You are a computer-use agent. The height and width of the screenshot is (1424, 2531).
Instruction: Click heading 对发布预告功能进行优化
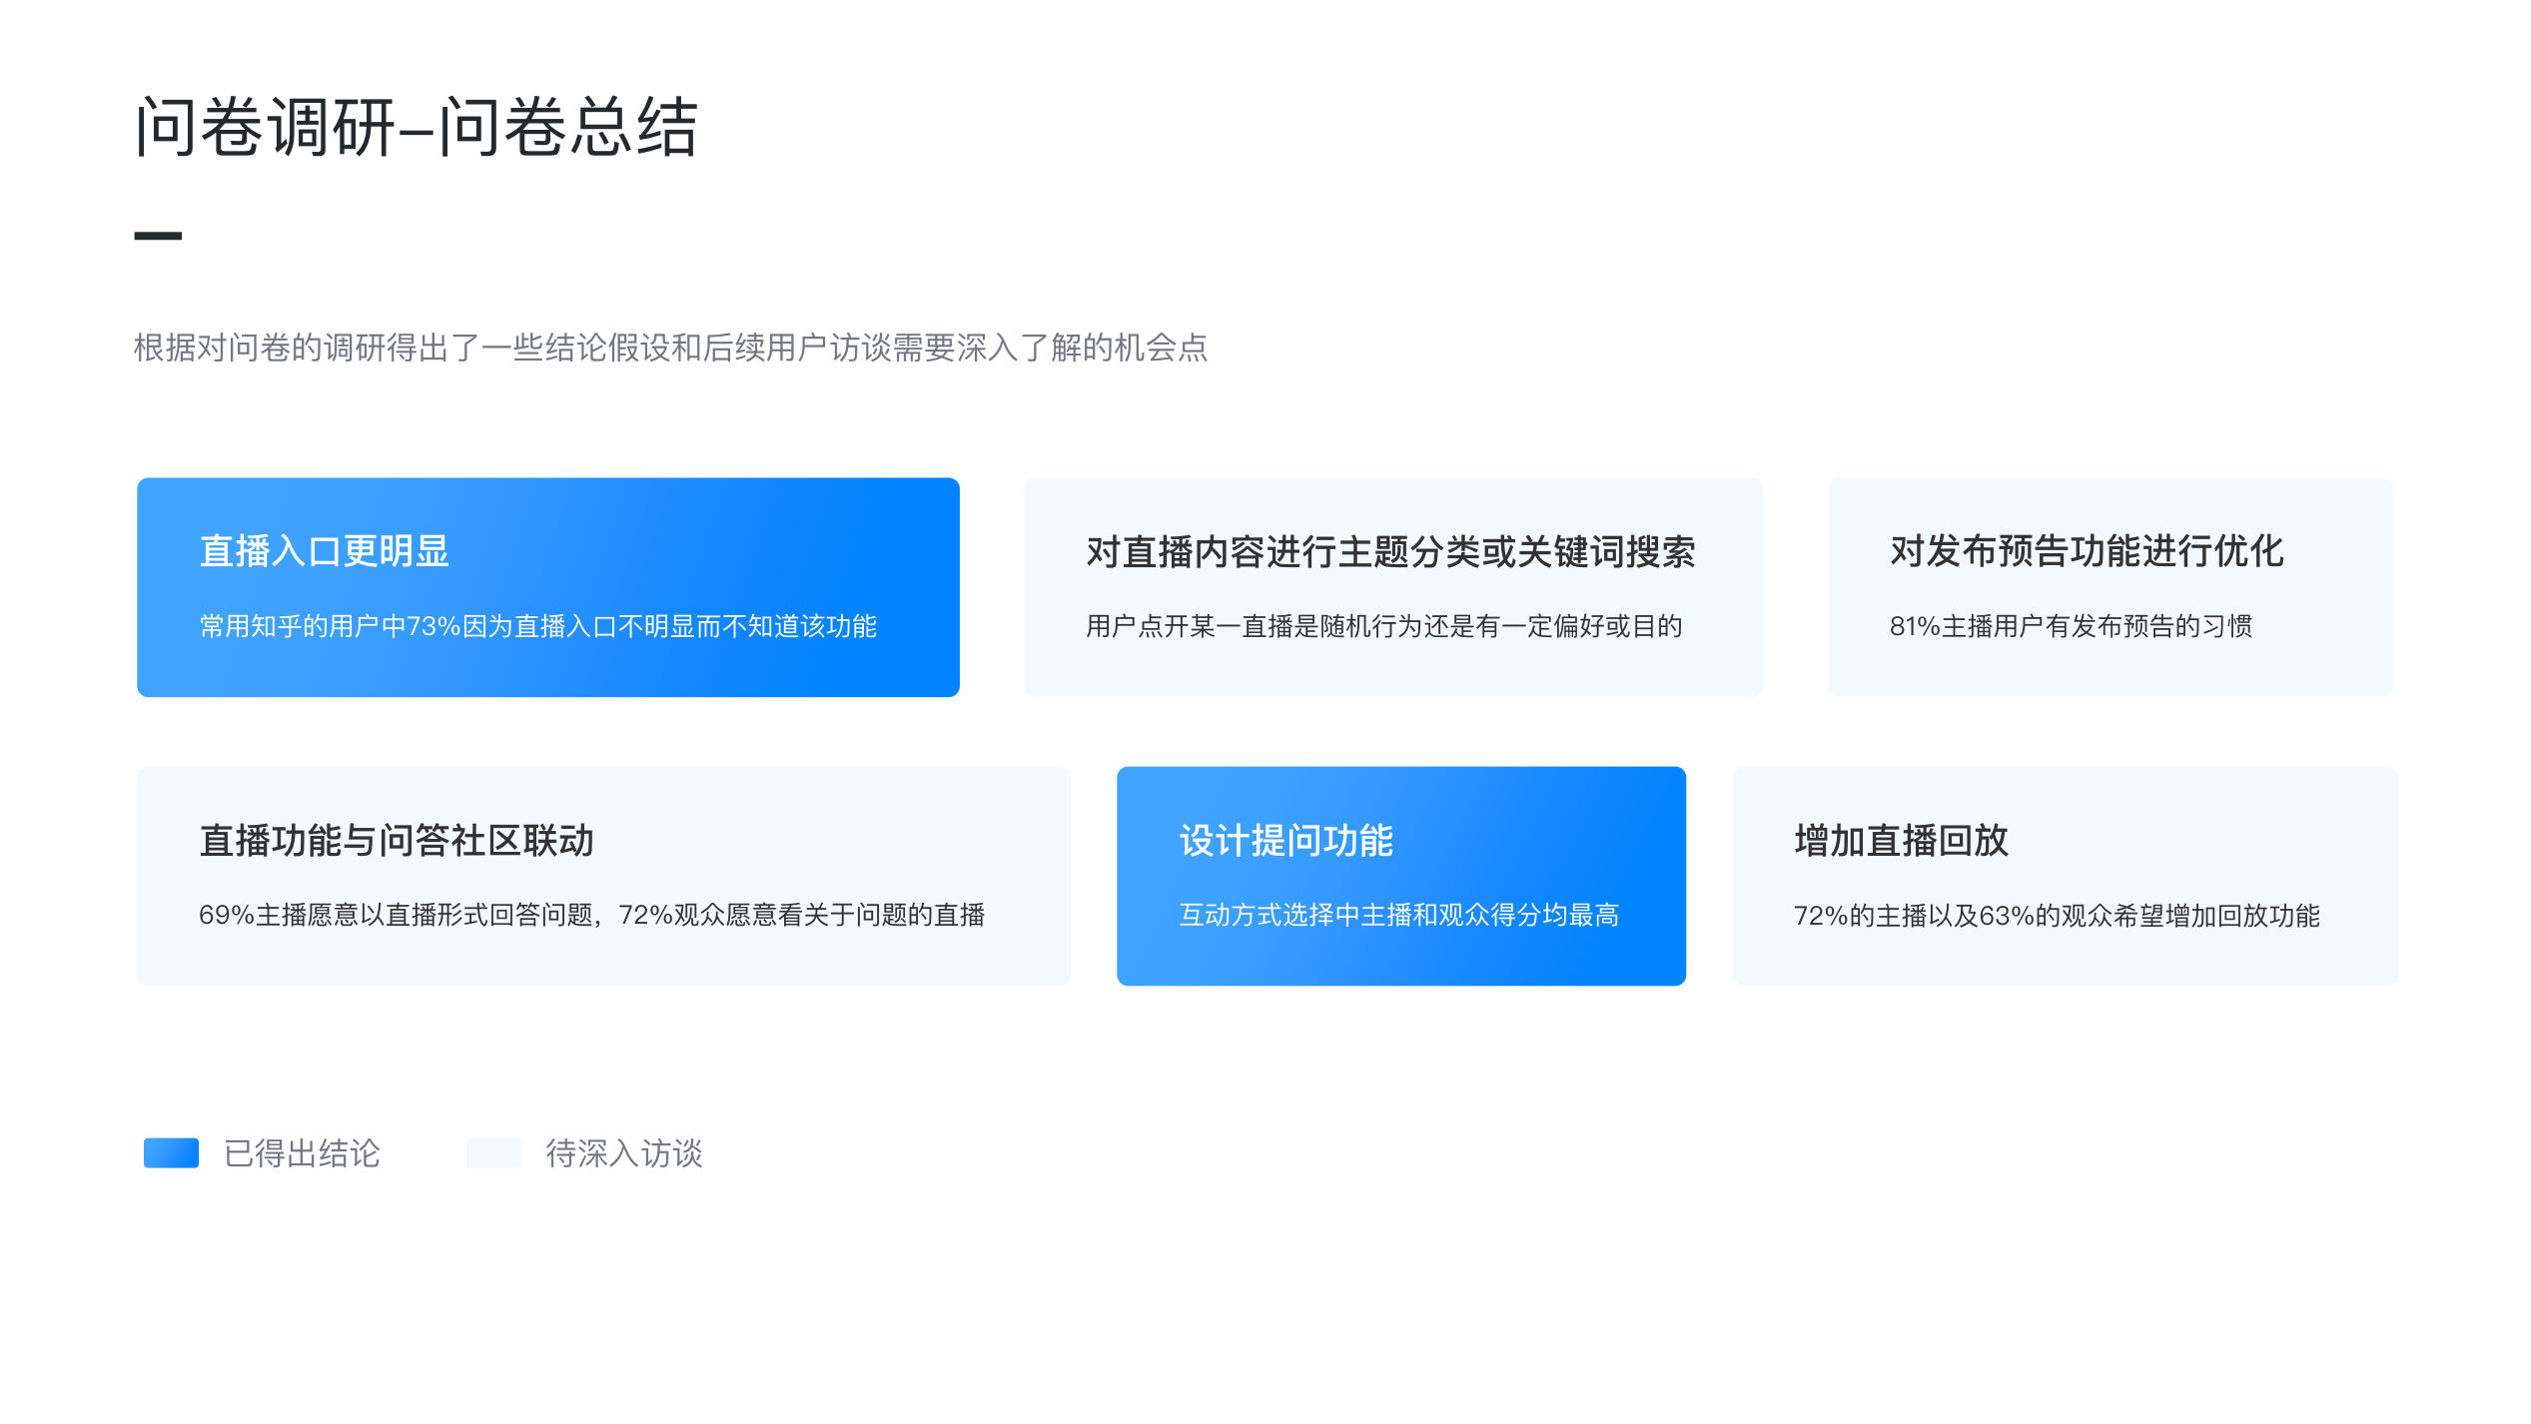tap(2087, 551)
